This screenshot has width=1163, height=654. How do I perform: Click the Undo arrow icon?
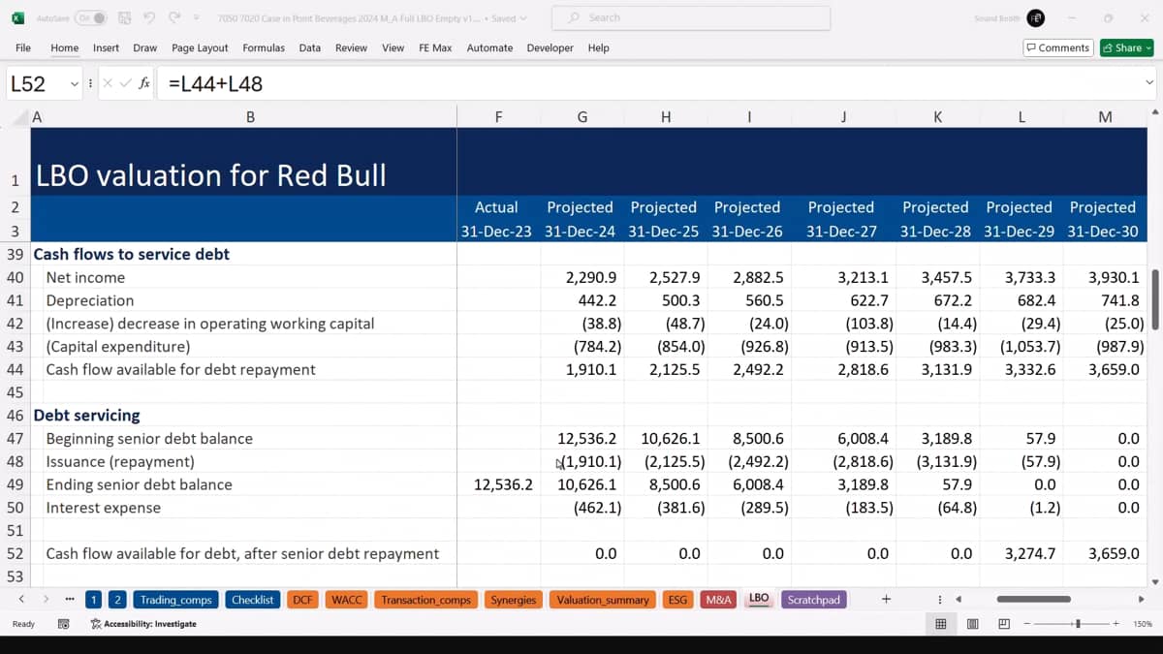pos(149,17)
